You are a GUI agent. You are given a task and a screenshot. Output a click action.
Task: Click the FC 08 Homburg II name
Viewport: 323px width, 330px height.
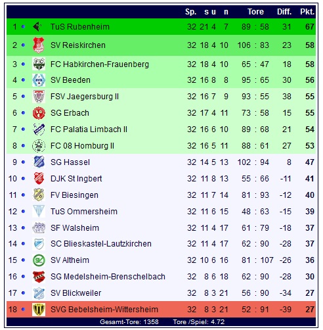point(82,146)
